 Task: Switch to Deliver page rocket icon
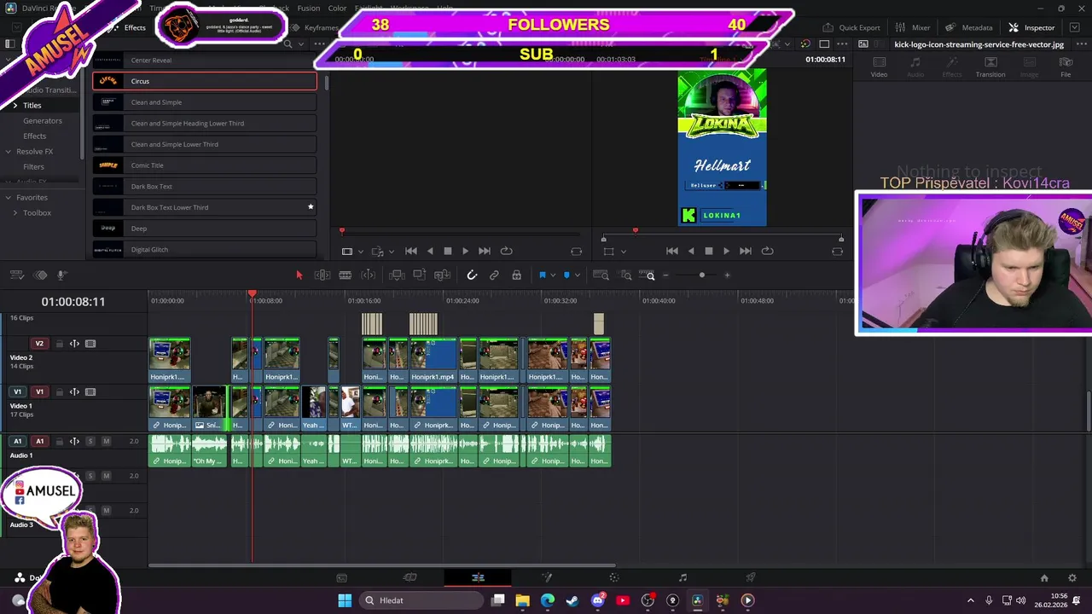751,577
